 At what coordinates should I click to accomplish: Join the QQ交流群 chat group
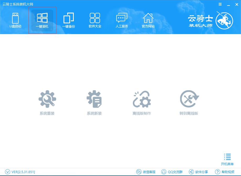(172, 172)
